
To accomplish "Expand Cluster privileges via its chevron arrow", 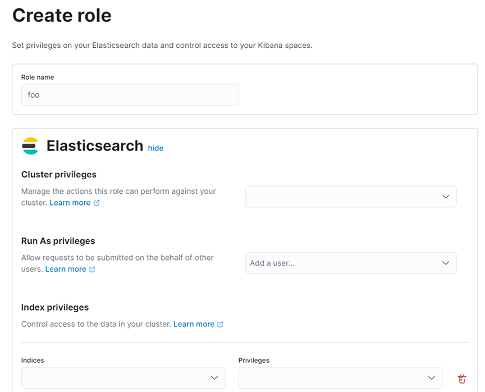I will tap(446, 197).
